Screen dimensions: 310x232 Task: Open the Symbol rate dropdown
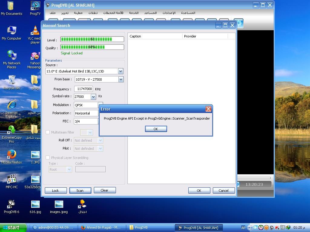coord(93,97)
